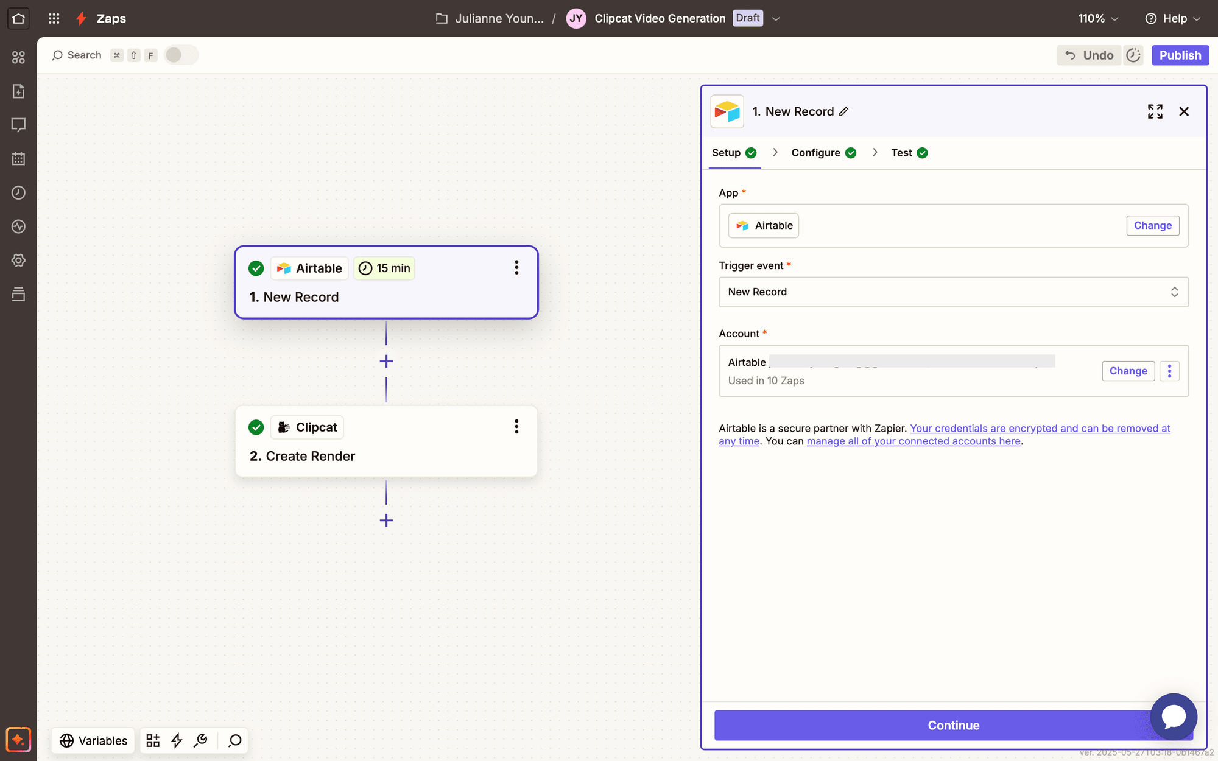Click the Publish button
1218x761 pixels.
[x=1180, y=55]
